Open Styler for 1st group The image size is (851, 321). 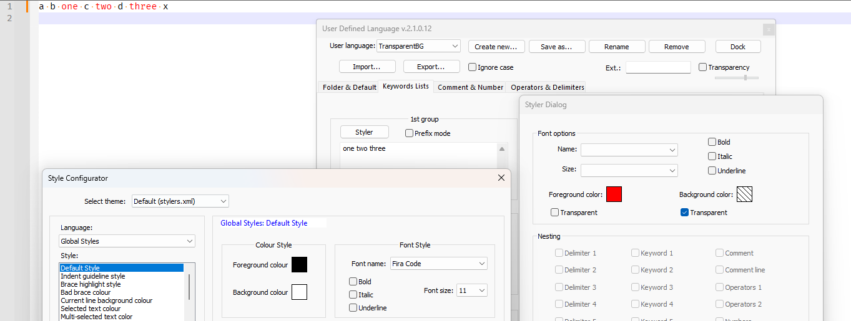pyautogui.click(x=364, y=132)
